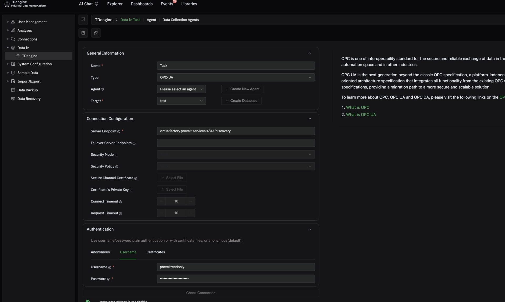Click the info icon beside Security Mode

[x=116, y=155]
